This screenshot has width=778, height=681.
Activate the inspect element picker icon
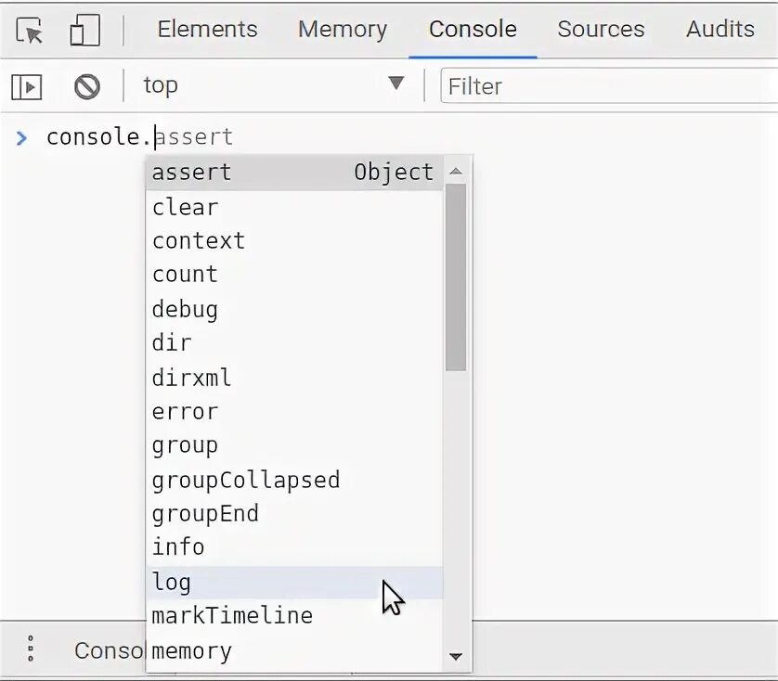pos(31,31)
